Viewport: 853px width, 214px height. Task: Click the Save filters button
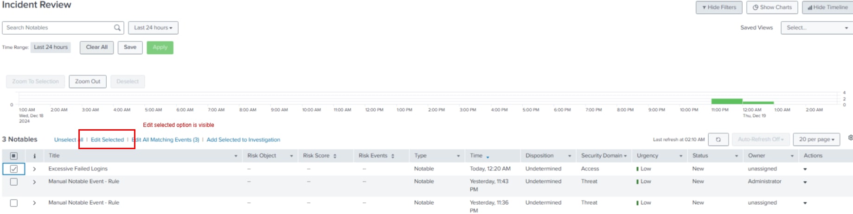130,47
